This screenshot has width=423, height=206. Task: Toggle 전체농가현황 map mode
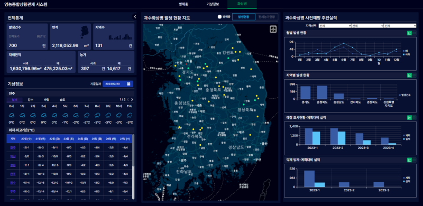(x=266, y=17)
